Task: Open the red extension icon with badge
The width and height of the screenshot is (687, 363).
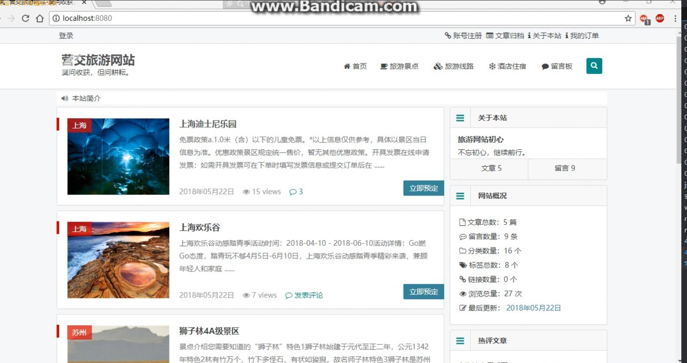Action: (x=644, y=19)
